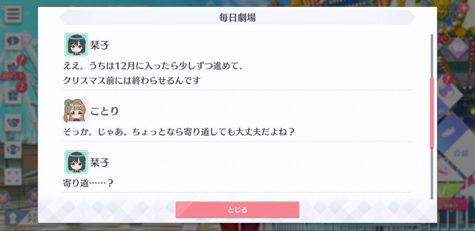Toggle the fullscreen corners icon

click(13, 177)
